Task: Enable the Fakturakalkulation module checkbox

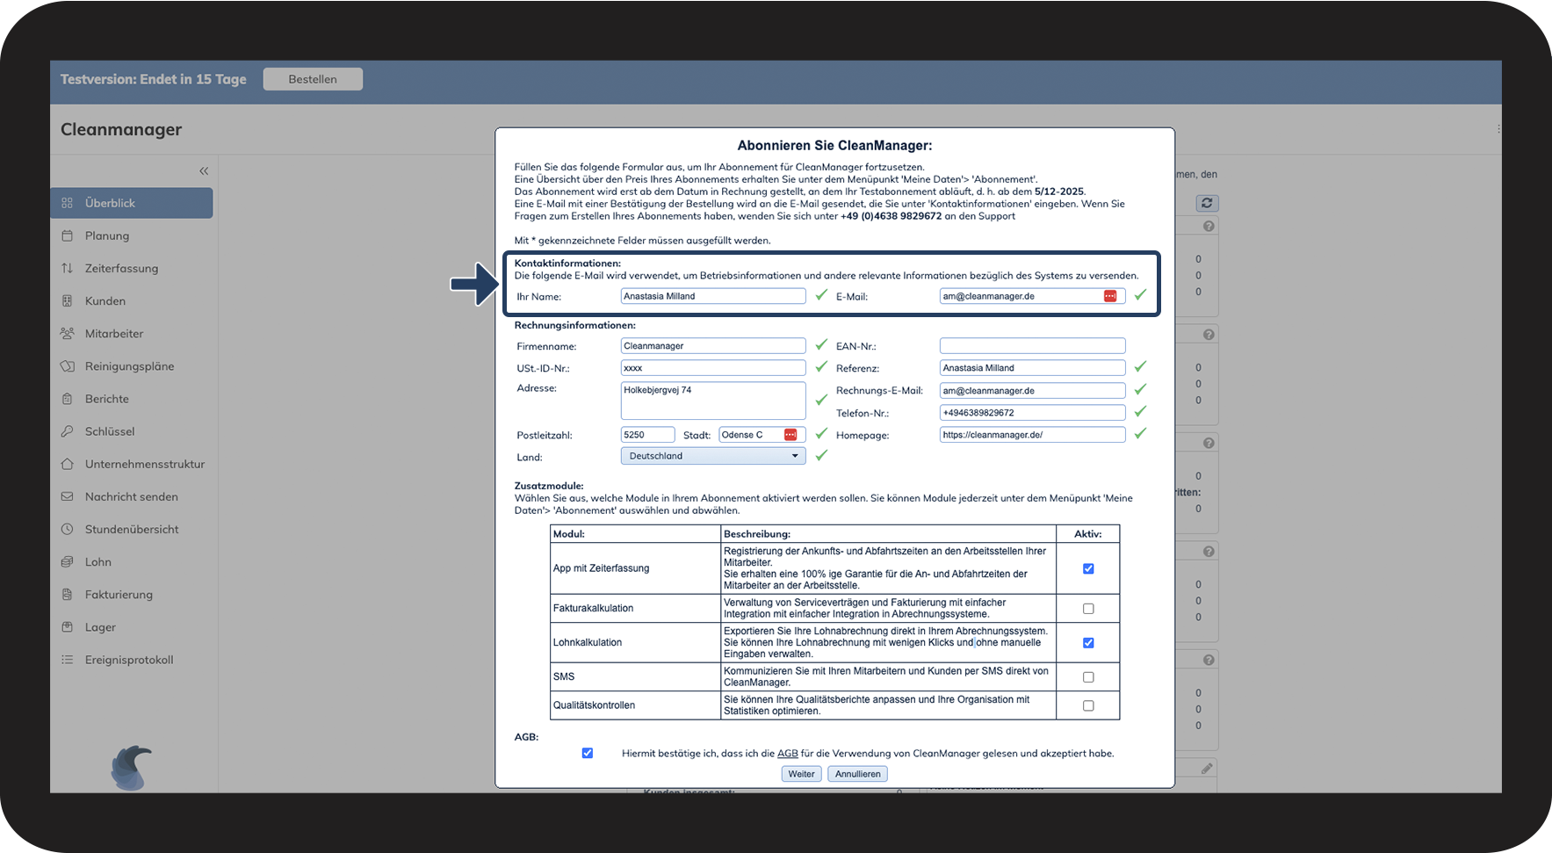Action: click(x=1088, y=609)
